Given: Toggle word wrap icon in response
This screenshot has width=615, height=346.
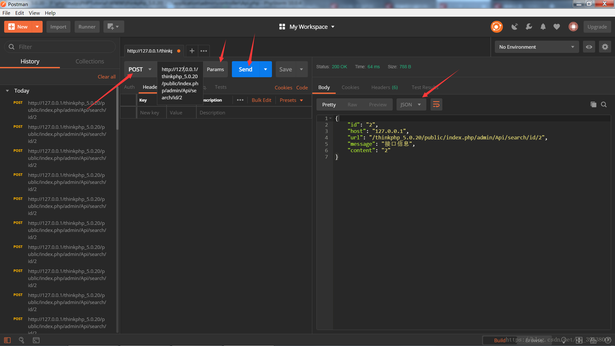Looking at the screenshot, I should click(436, 105).
